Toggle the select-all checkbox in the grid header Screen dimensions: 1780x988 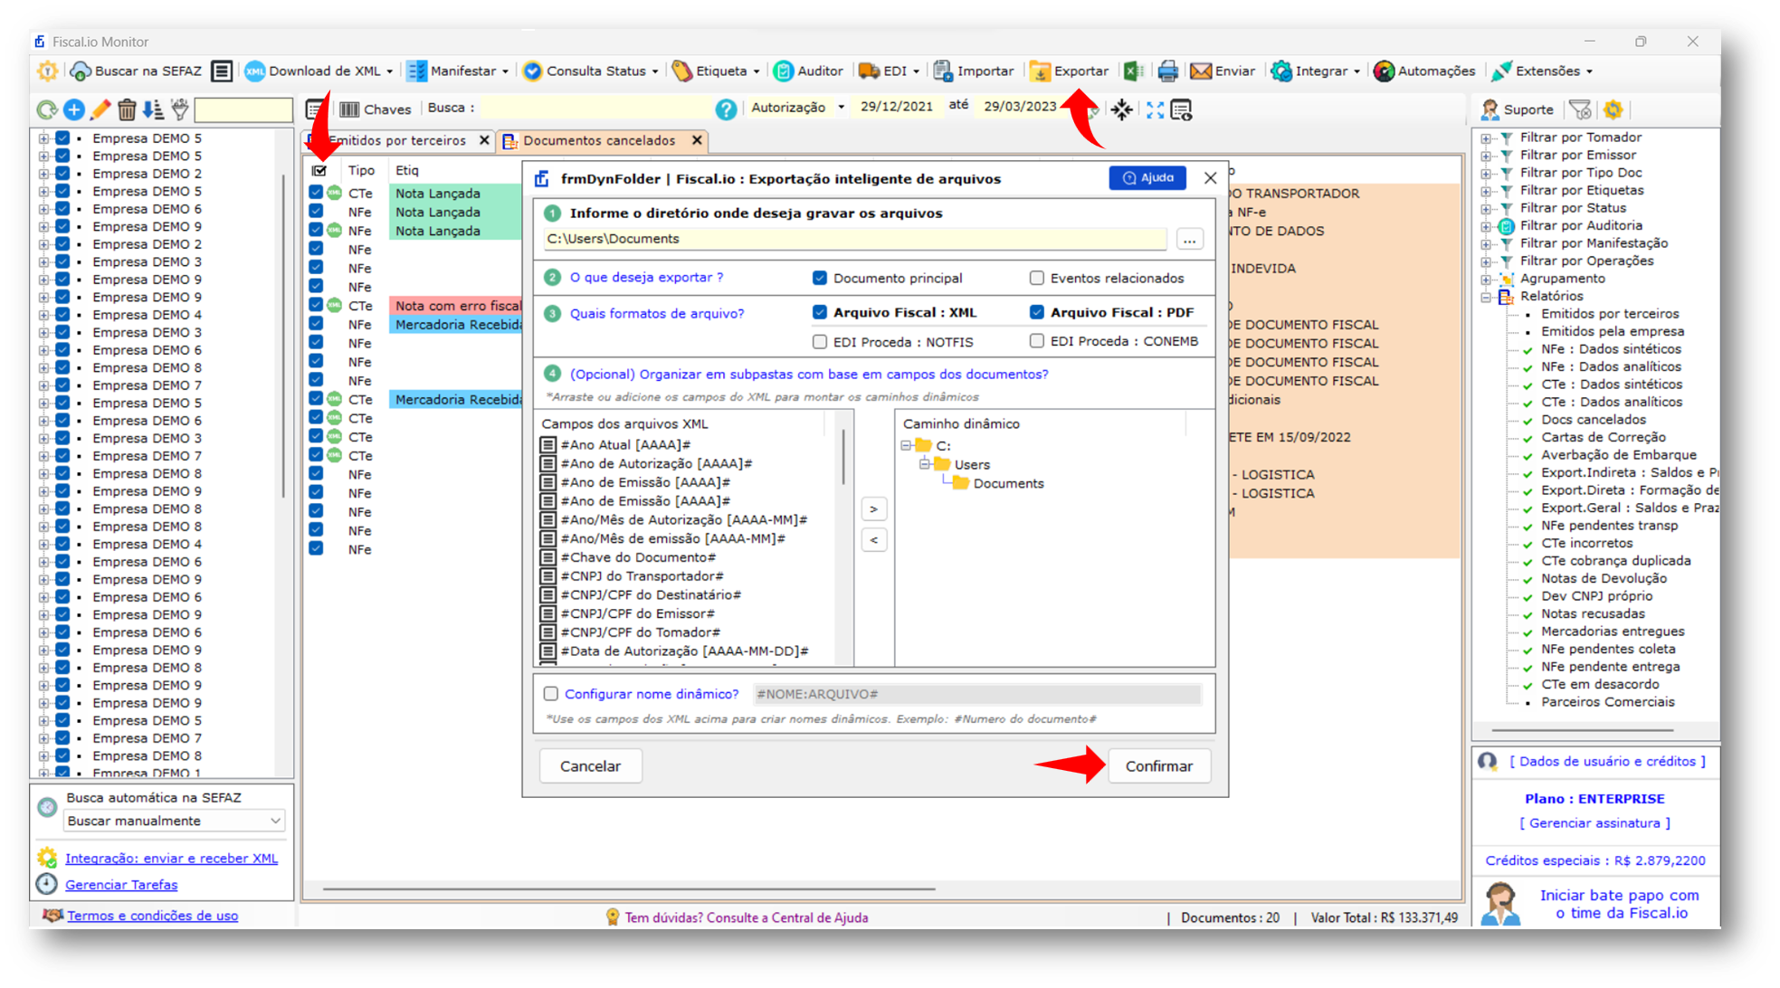tap(319, 170)
